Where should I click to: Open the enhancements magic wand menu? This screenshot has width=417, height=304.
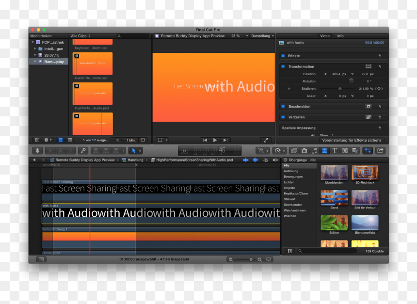coord(262,151)
